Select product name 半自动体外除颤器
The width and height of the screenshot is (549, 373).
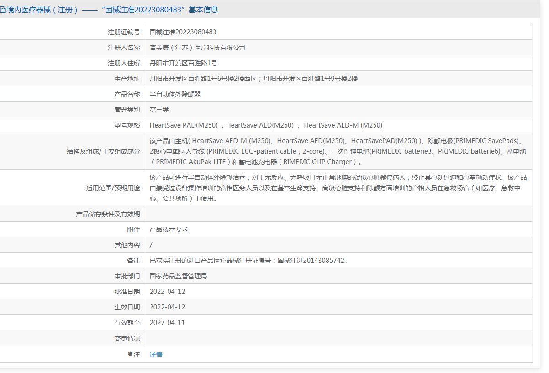(x=175, y=94)
